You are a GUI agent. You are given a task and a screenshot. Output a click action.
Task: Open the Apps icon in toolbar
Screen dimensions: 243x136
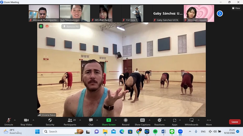coord(175,121)
